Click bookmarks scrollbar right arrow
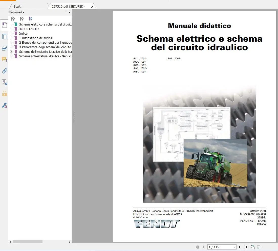The height and width of the screenshot is (251, 278). (70, 242)
